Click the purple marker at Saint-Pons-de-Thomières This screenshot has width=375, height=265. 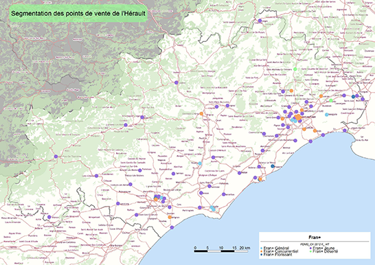pyautogui.click(x=56, y=157)
